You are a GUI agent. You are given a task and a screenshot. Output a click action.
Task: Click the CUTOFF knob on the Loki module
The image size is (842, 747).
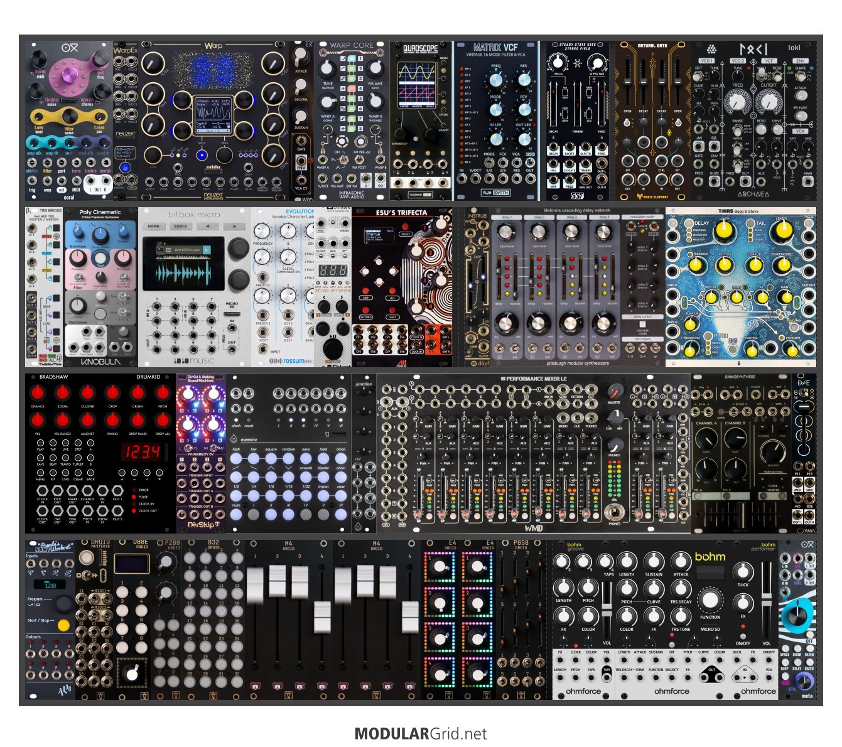coord(768,102)
